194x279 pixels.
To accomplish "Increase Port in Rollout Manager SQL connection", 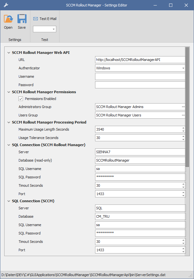I will 183,192.
